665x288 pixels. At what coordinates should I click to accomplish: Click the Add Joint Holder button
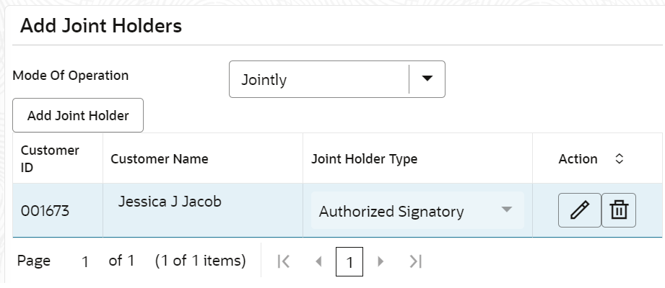78,115
